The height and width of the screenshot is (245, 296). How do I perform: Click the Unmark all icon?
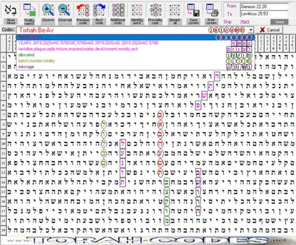[175, 14]
